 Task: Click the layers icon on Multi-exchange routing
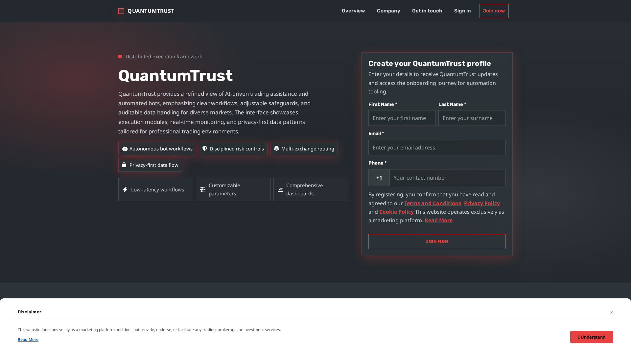click(276, 148)
